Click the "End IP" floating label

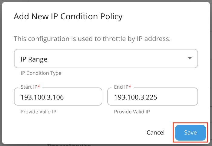click(121, 87)
